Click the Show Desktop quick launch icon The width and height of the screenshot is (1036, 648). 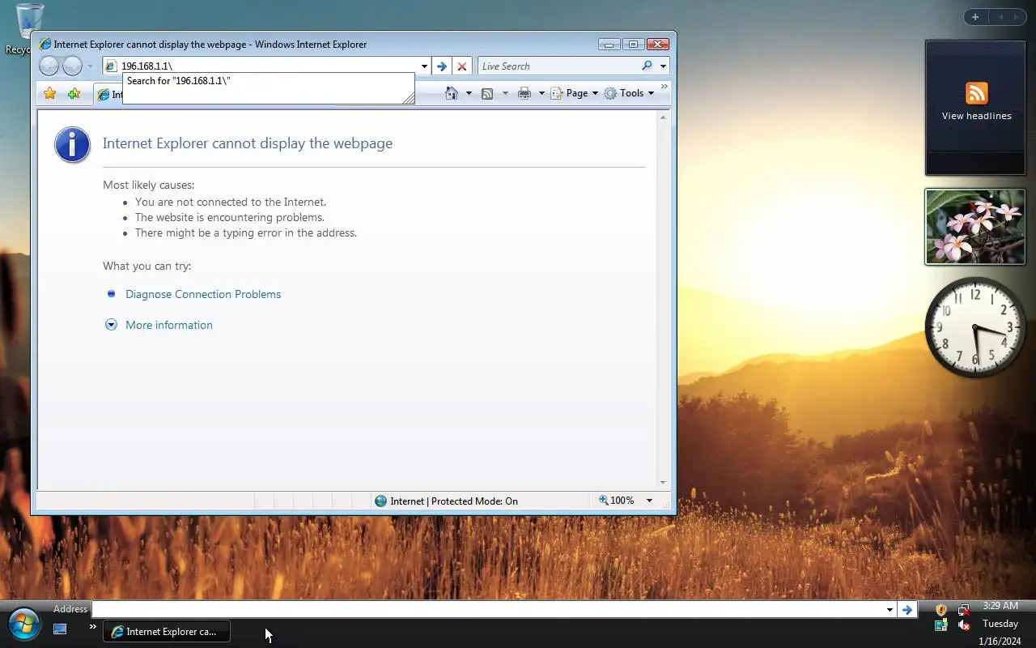60,629
